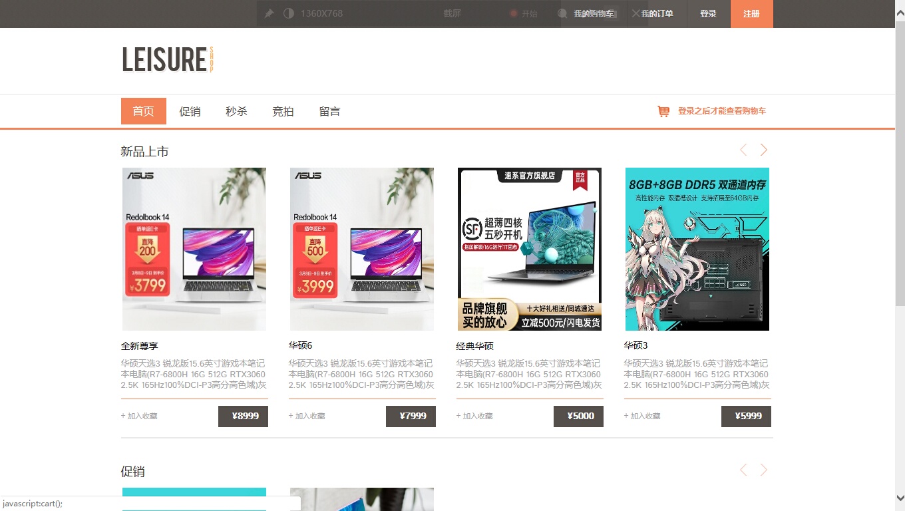Add 经典华硕 to favorites with 加入收藏
This screenshot has height=511, width=905.
click(x=474, y=416)
